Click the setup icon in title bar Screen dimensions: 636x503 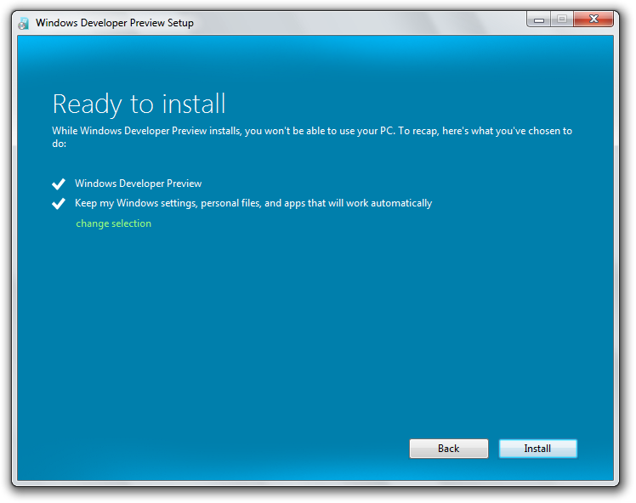point(24,23)
